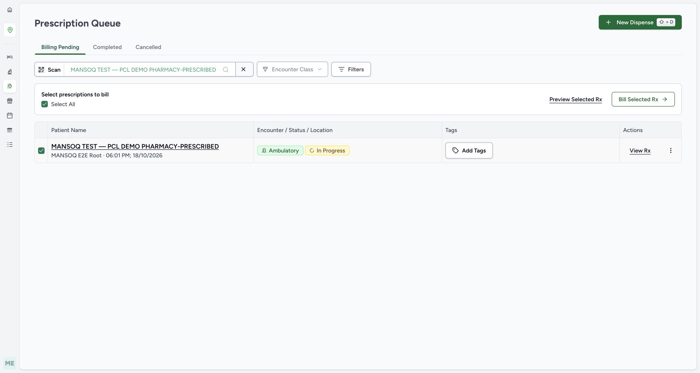
Task: Open the three-dot row actions menu
Action: [x=671, y=151]
